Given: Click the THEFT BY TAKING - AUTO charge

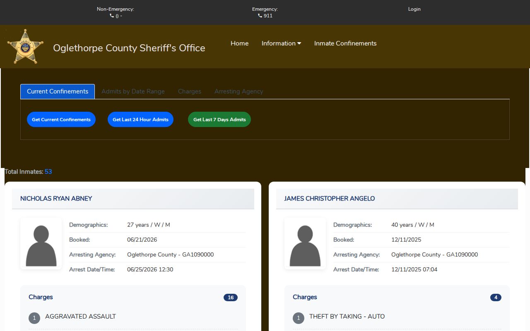Looking at the screenshot, I should [347, 317].
